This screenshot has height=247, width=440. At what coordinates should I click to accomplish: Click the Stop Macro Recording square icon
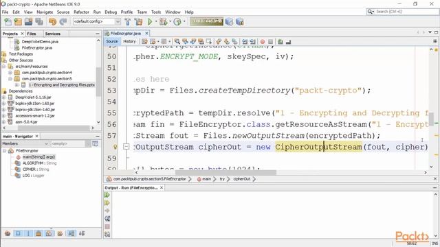[270, 42]
